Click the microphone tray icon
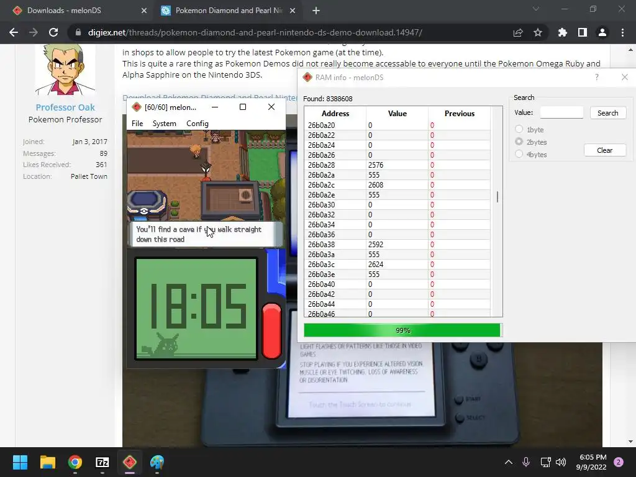This screenshot has height=477, width=636. point(526,462)
